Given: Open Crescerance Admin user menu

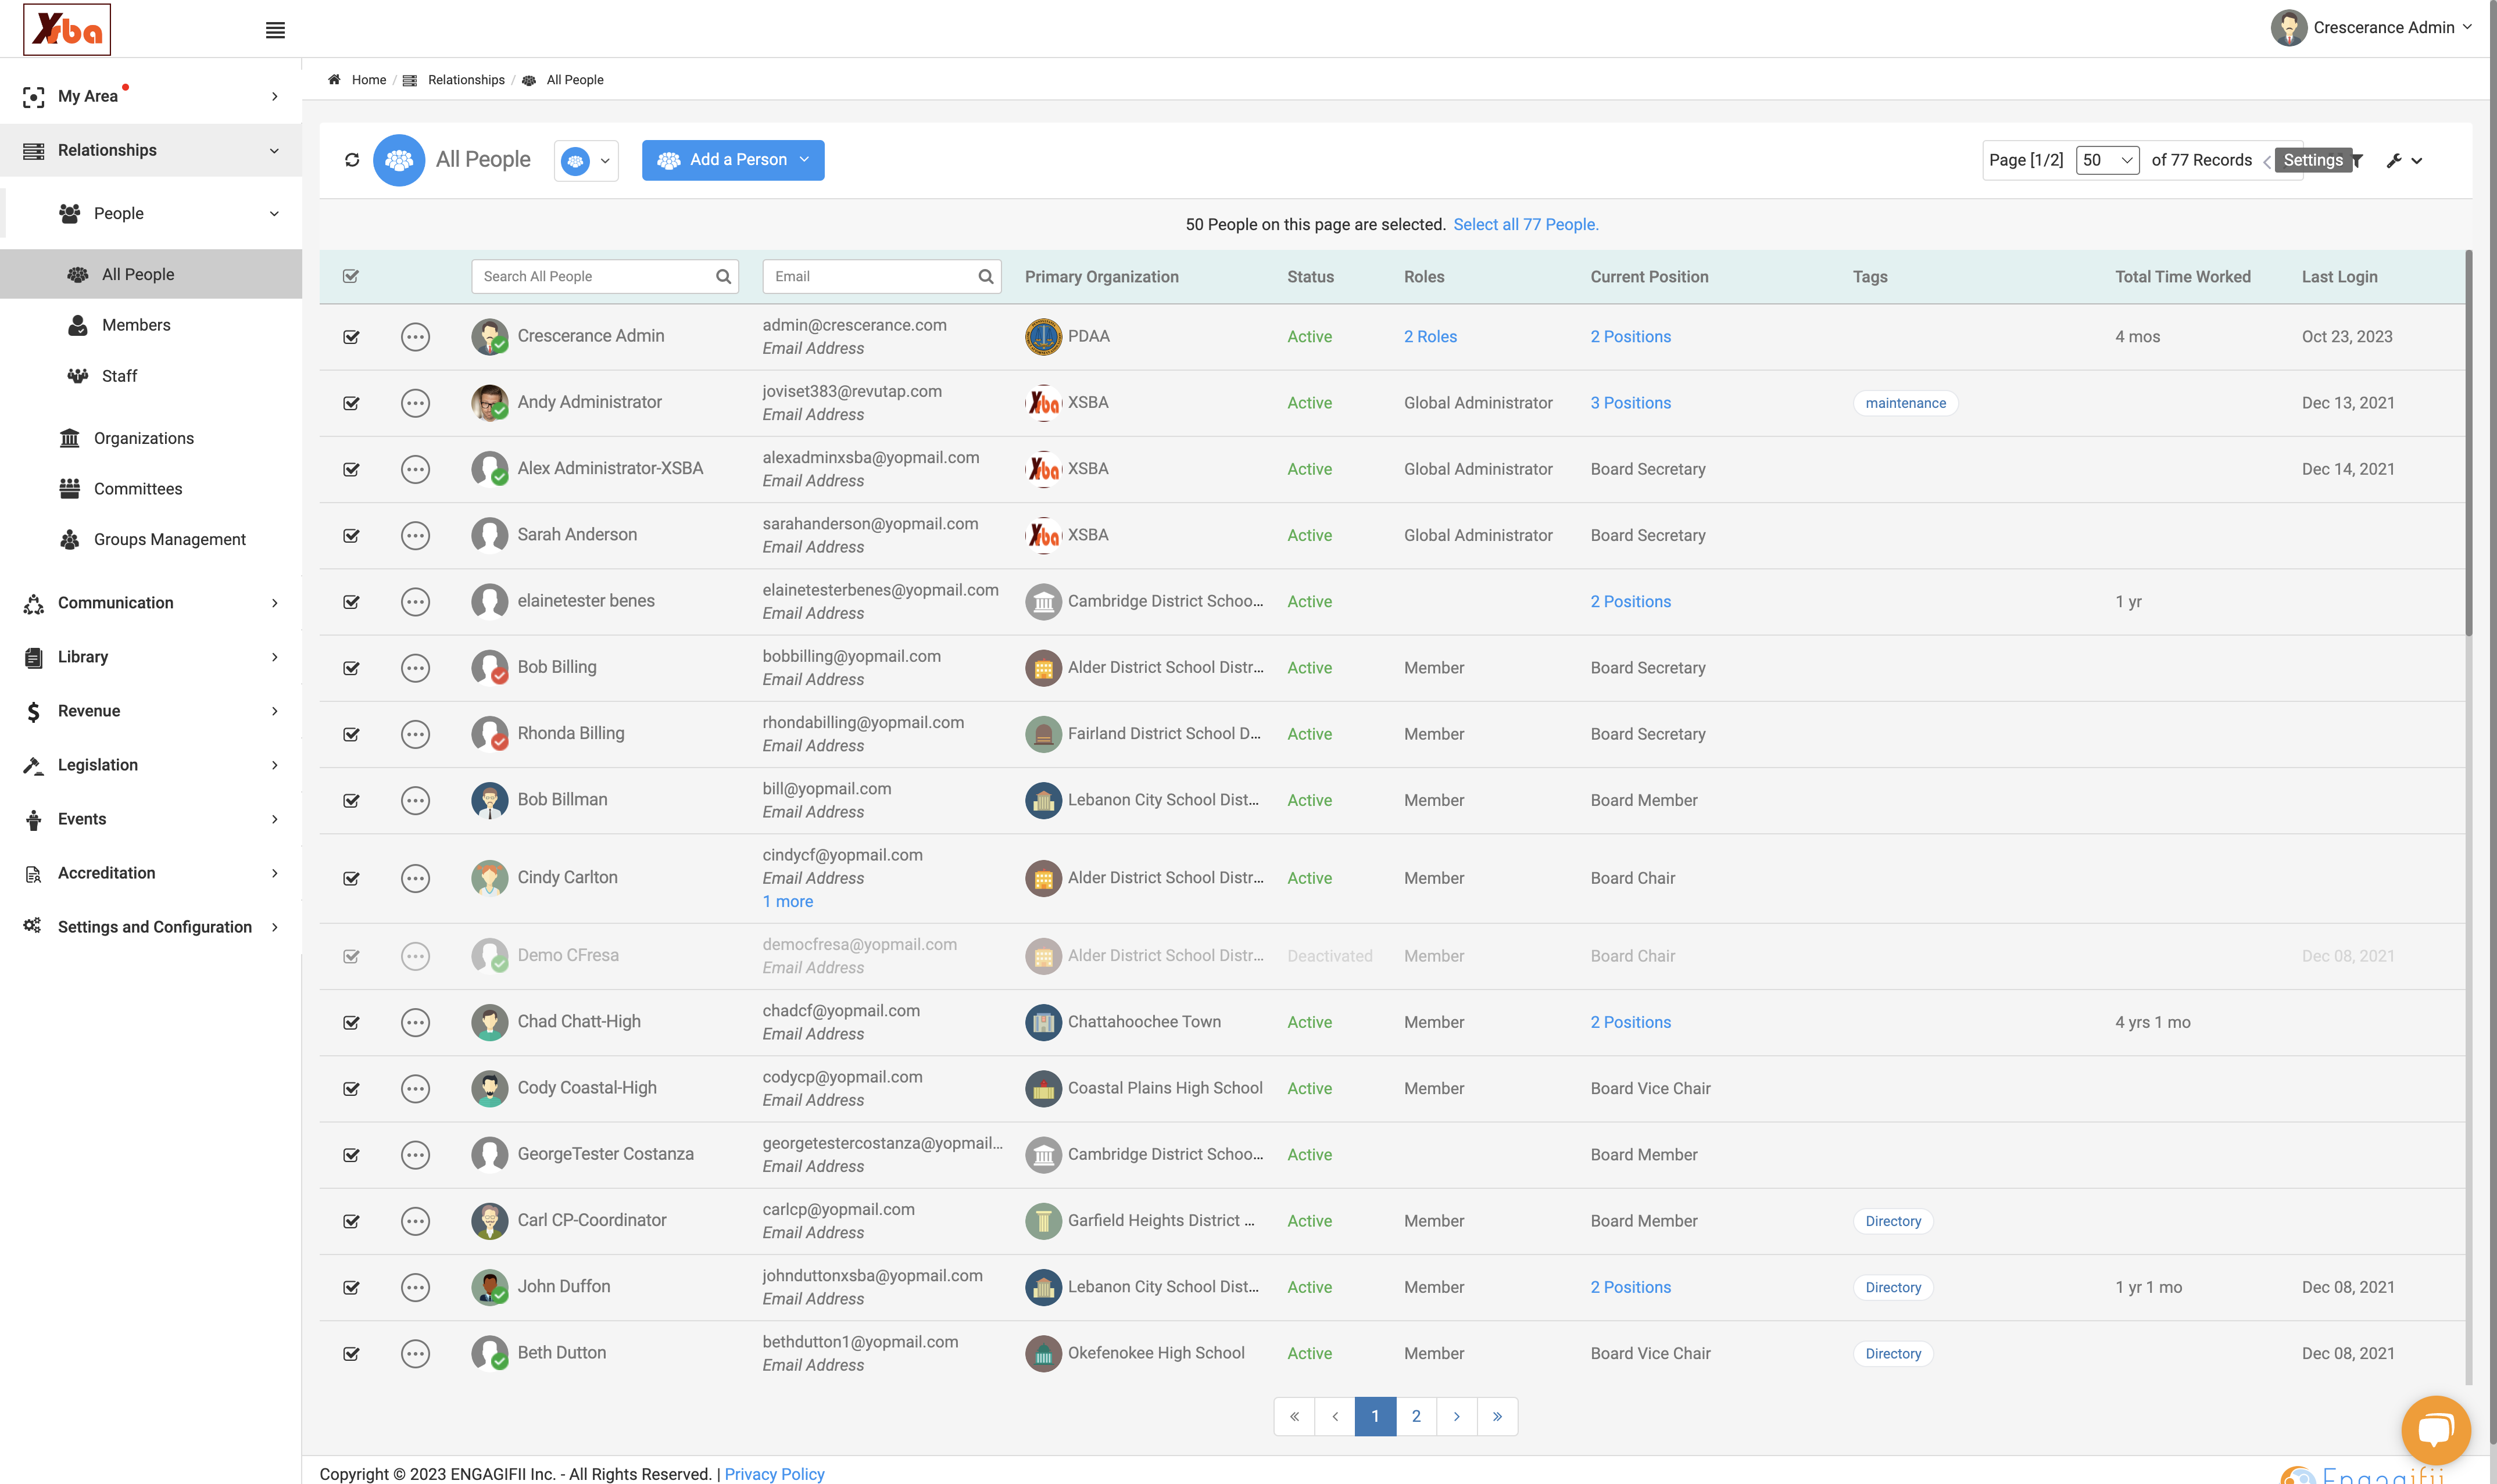Looking at the screenshot, I should [2372, 28].
